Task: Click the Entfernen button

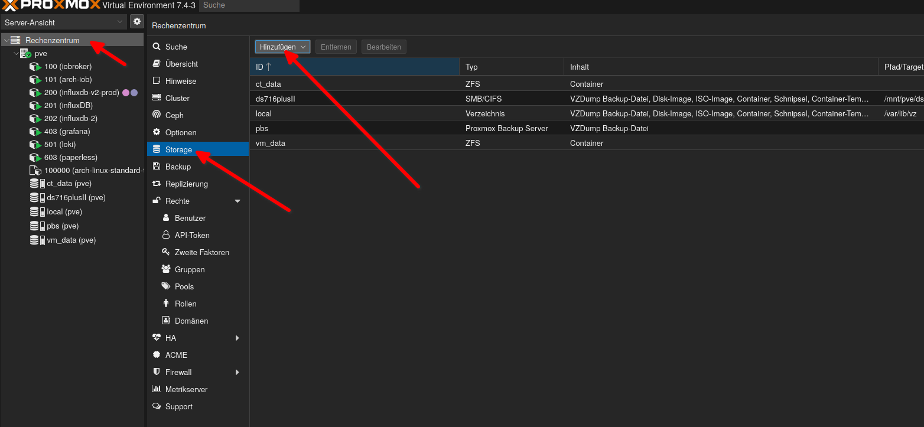Action: (x=336, y=47)
